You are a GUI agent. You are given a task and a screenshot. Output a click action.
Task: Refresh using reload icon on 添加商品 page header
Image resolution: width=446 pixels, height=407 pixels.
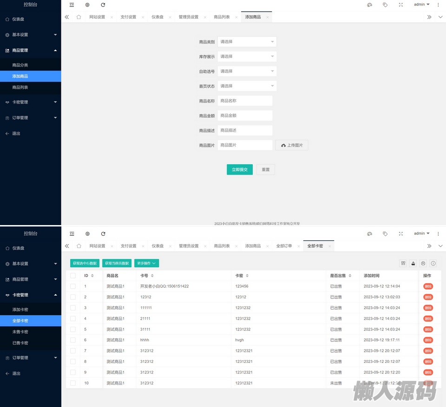click(103, 5)
